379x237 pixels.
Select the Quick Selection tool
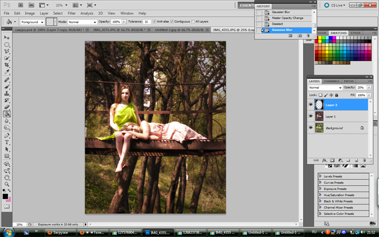click(6, 58)
